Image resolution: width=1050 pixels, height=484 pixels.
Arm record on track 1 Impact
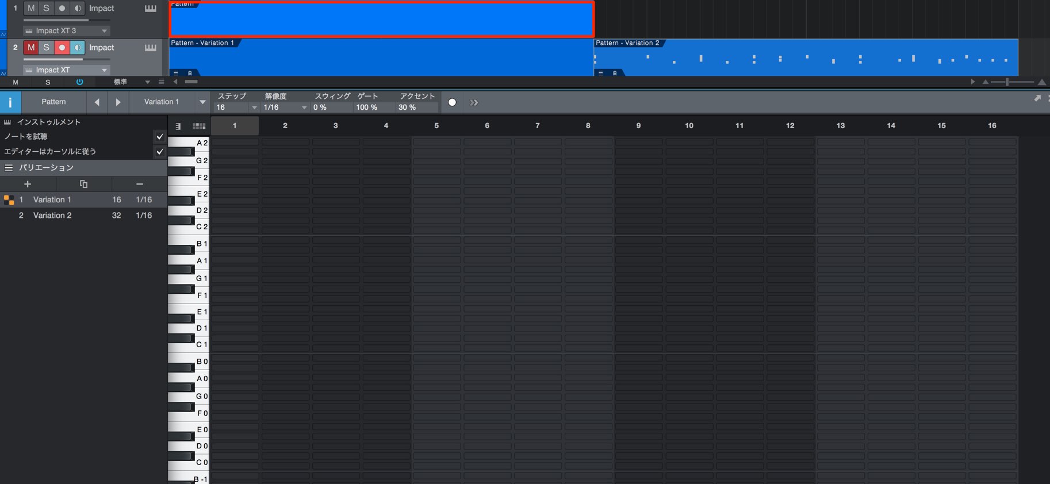tap(62, 8)
